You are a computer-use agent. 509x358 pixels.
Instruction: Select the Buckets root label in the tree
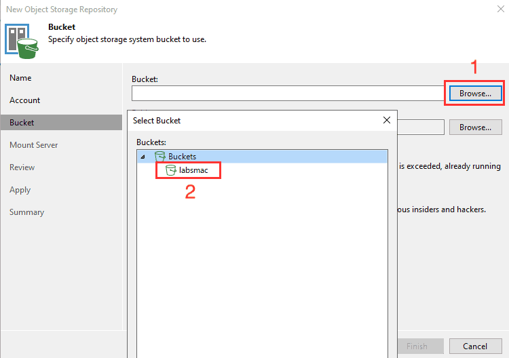click(x=182, y=157)
